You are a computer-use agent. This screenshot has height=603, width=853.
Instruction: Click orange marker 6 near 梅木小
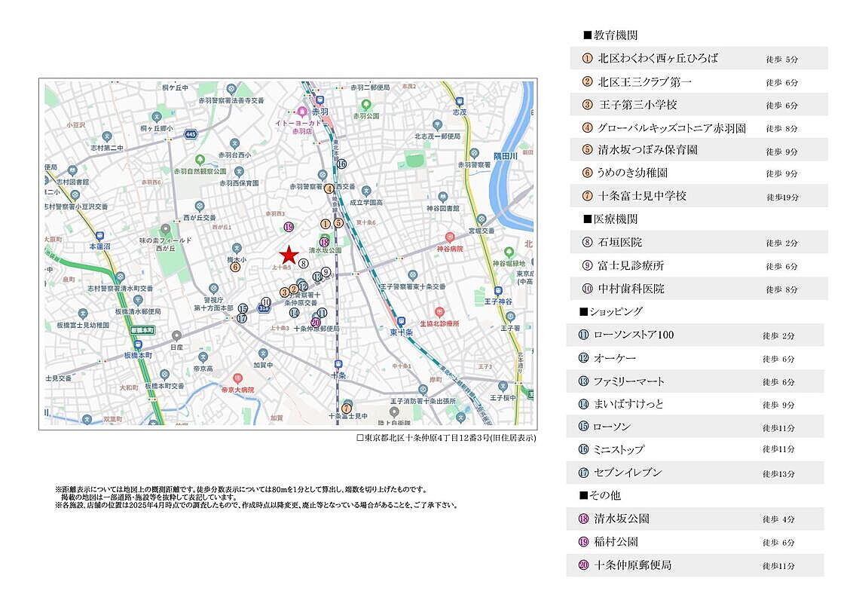point(235,266)
